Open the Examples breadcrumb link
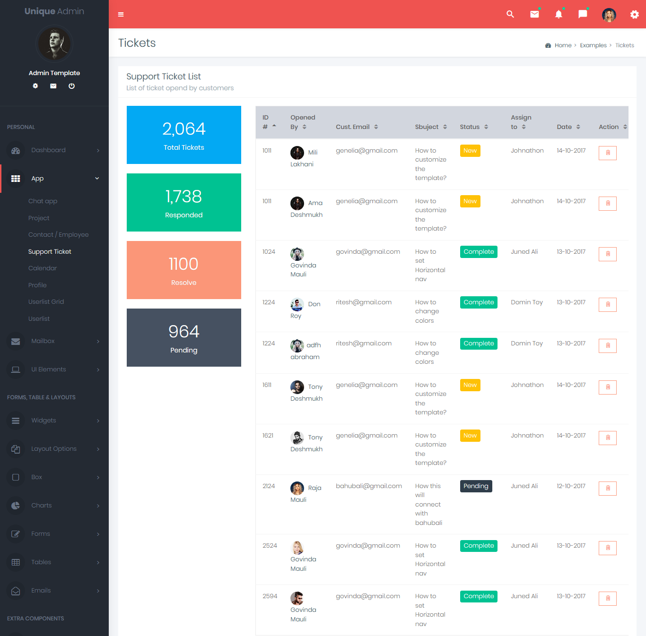This screenshot has width=646, height=636. click(593, 45)
